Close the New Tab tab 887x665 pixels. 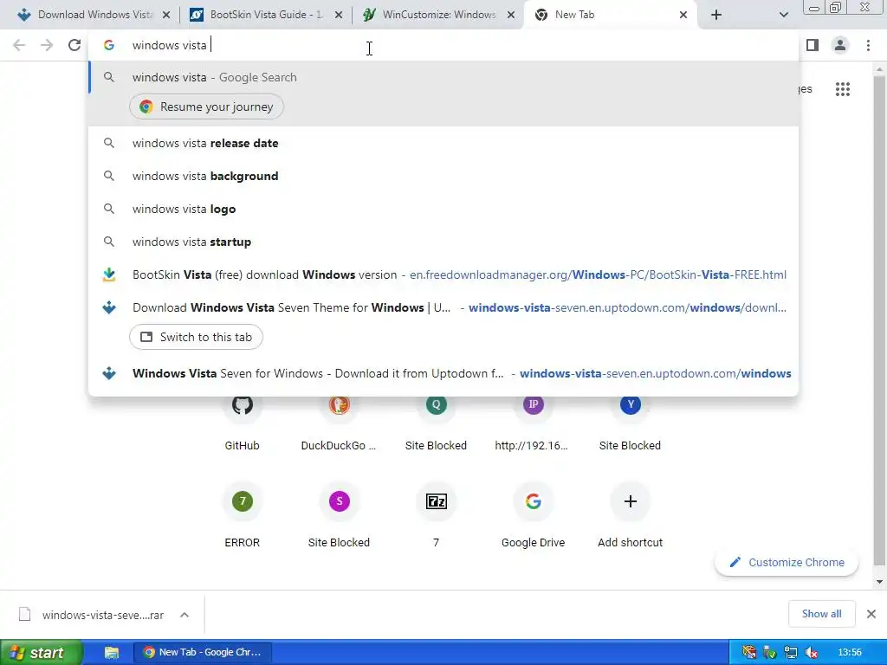[x=683, y=15]
